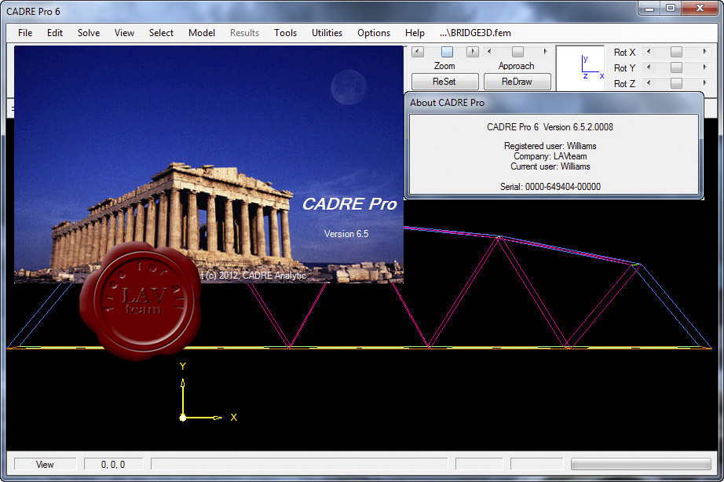
Task: Click the Rot X slider thumb
Action: click(676, 52)
